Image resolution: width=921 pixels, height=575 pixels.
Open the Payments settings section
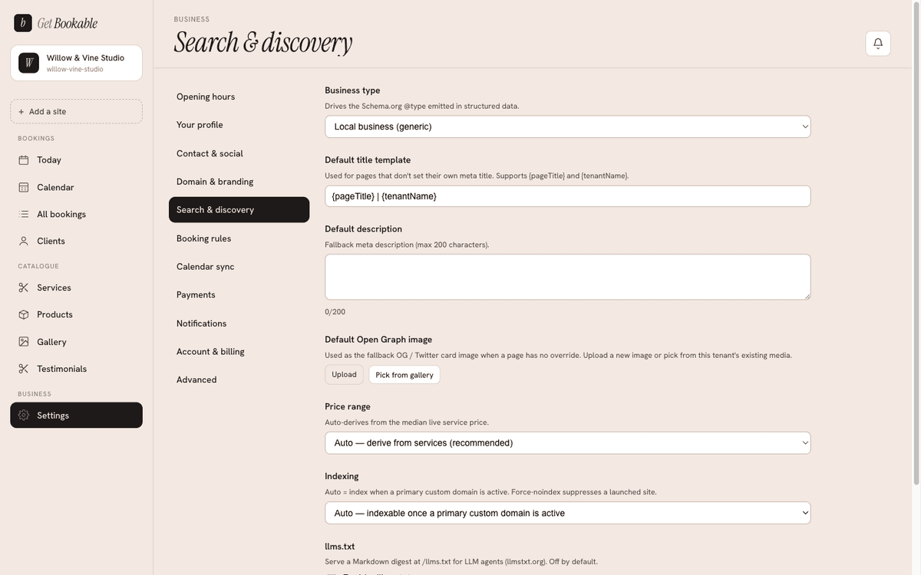(239, 295)
